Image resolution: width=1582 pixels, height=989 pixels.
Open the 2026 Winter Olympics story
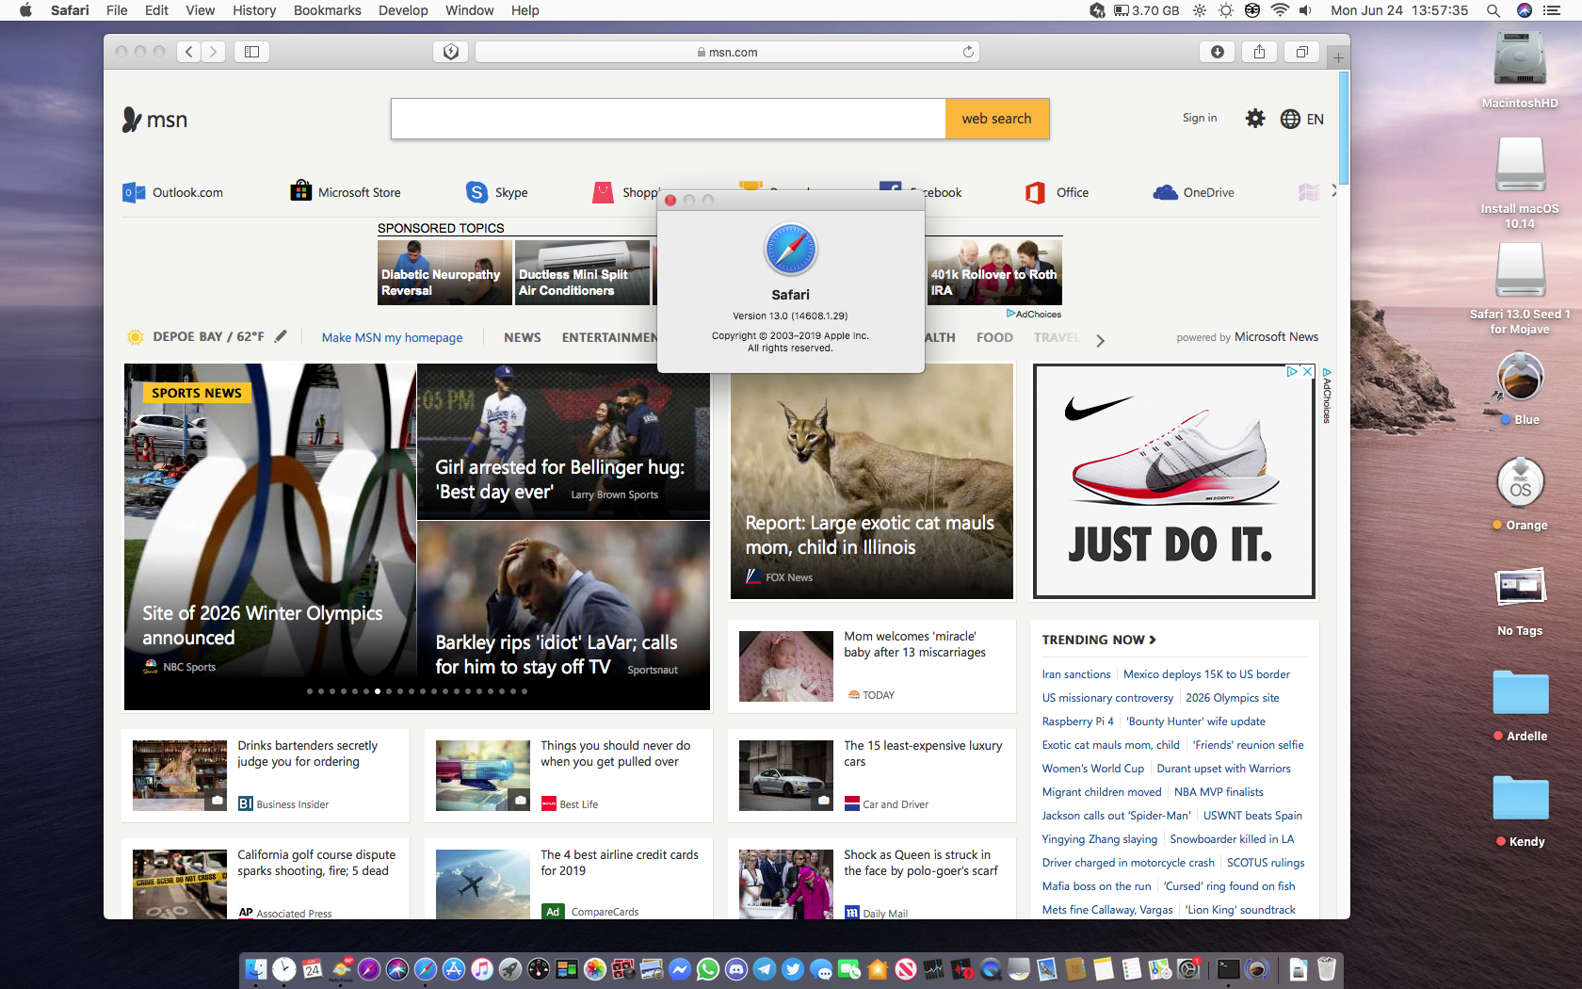(270, 537)
